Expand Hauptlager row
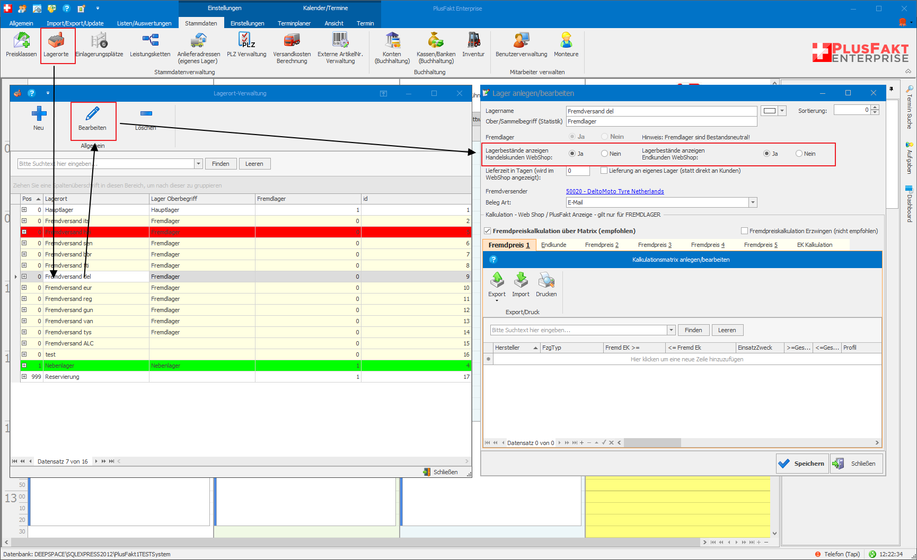This screenshot has height=560, width=917. 24,210
